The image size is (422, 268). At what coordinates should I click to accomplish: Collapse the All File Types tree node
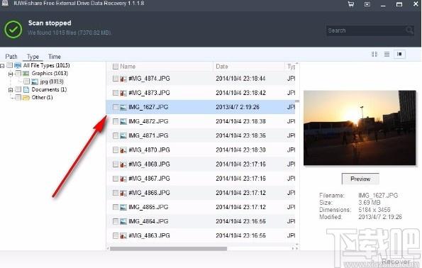point(2,66)
